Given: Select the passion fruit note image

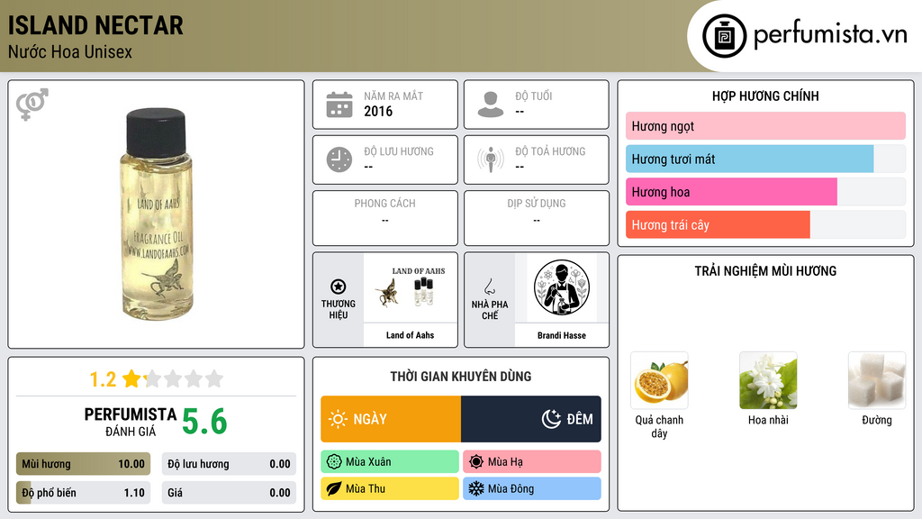Looking at the screenshot, I should [x=659, y=381].
